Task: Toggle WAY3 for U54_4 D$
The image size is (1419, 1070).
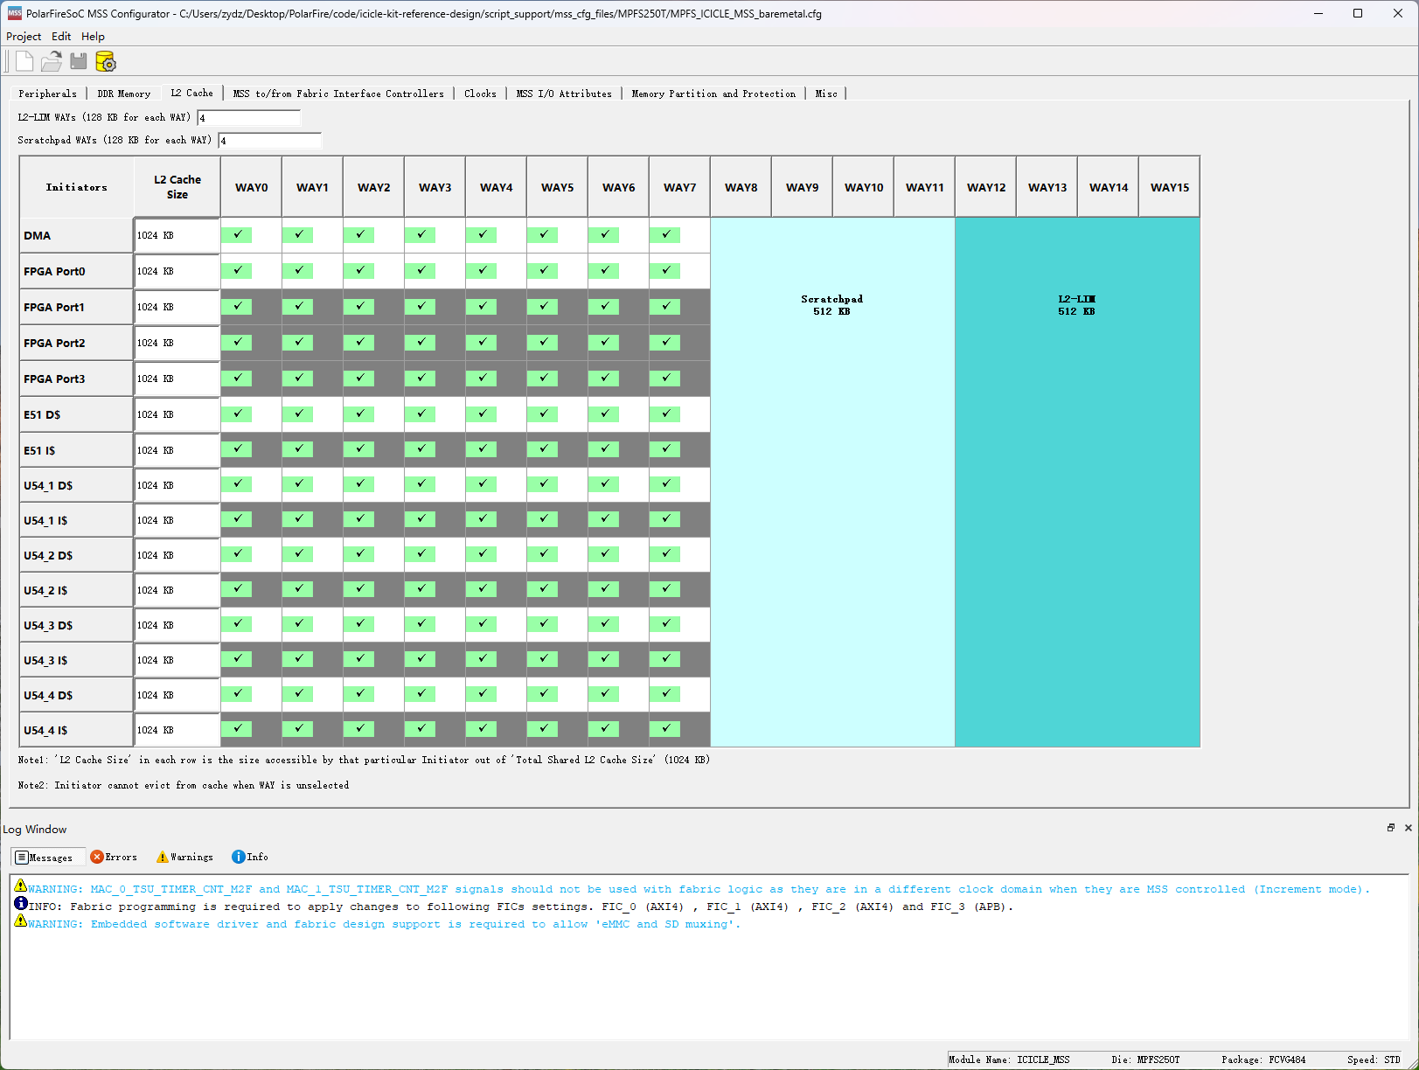Action: click(x=421, y=694)
